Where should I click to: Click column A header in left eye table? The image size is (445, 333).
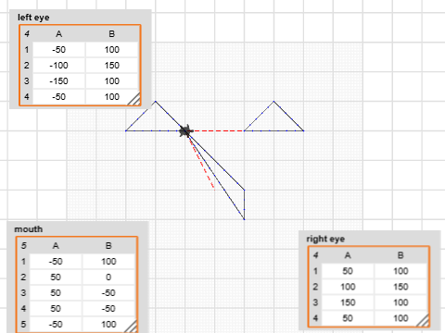58,34
